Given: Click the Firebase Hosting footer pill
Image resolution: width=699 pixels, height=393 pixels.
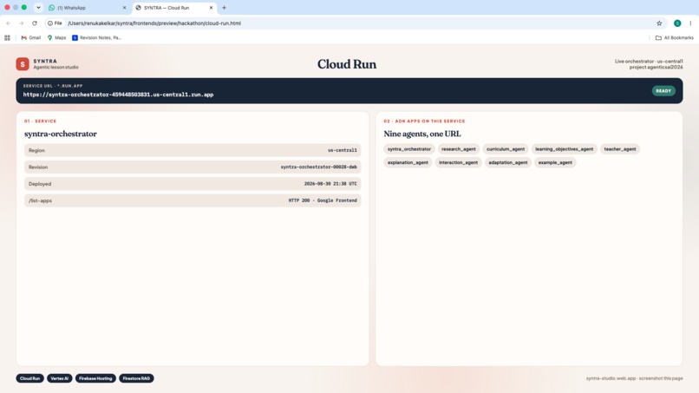Looking at the screenshot, I should point(95,378).
